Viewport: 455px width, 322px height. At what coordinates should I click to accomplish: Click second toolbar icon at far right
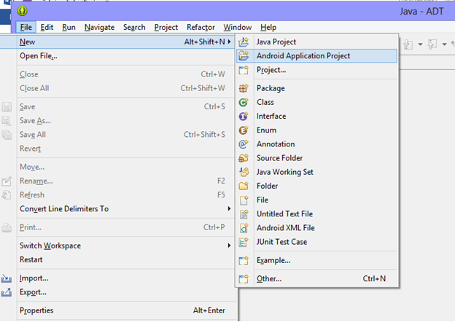432,44
